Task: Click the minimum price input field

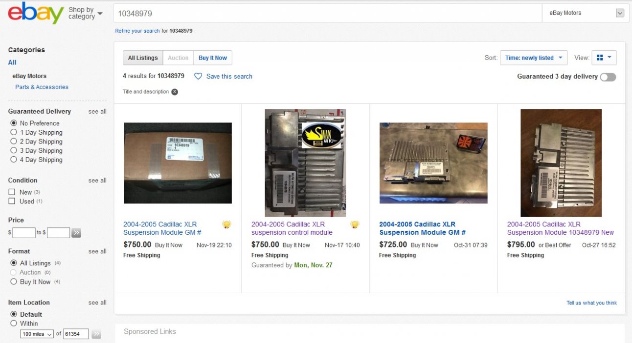Action: point(24,233)
